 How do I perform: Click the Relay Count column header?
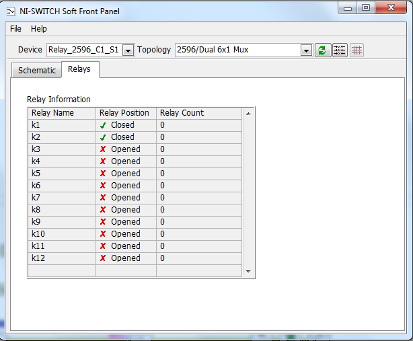click(x=199, y=113)
